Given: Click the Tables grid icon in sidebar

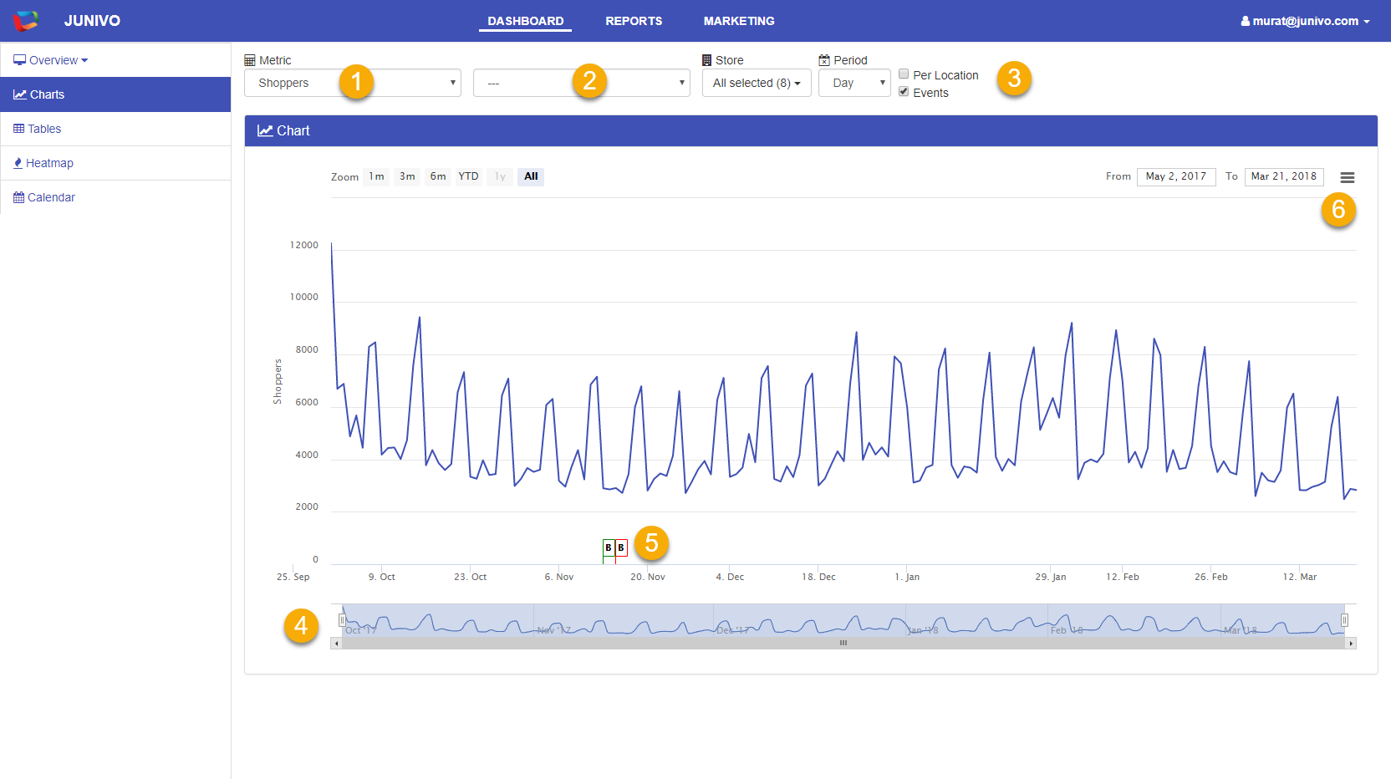Looking at the screenshot, I should [18, 129].
